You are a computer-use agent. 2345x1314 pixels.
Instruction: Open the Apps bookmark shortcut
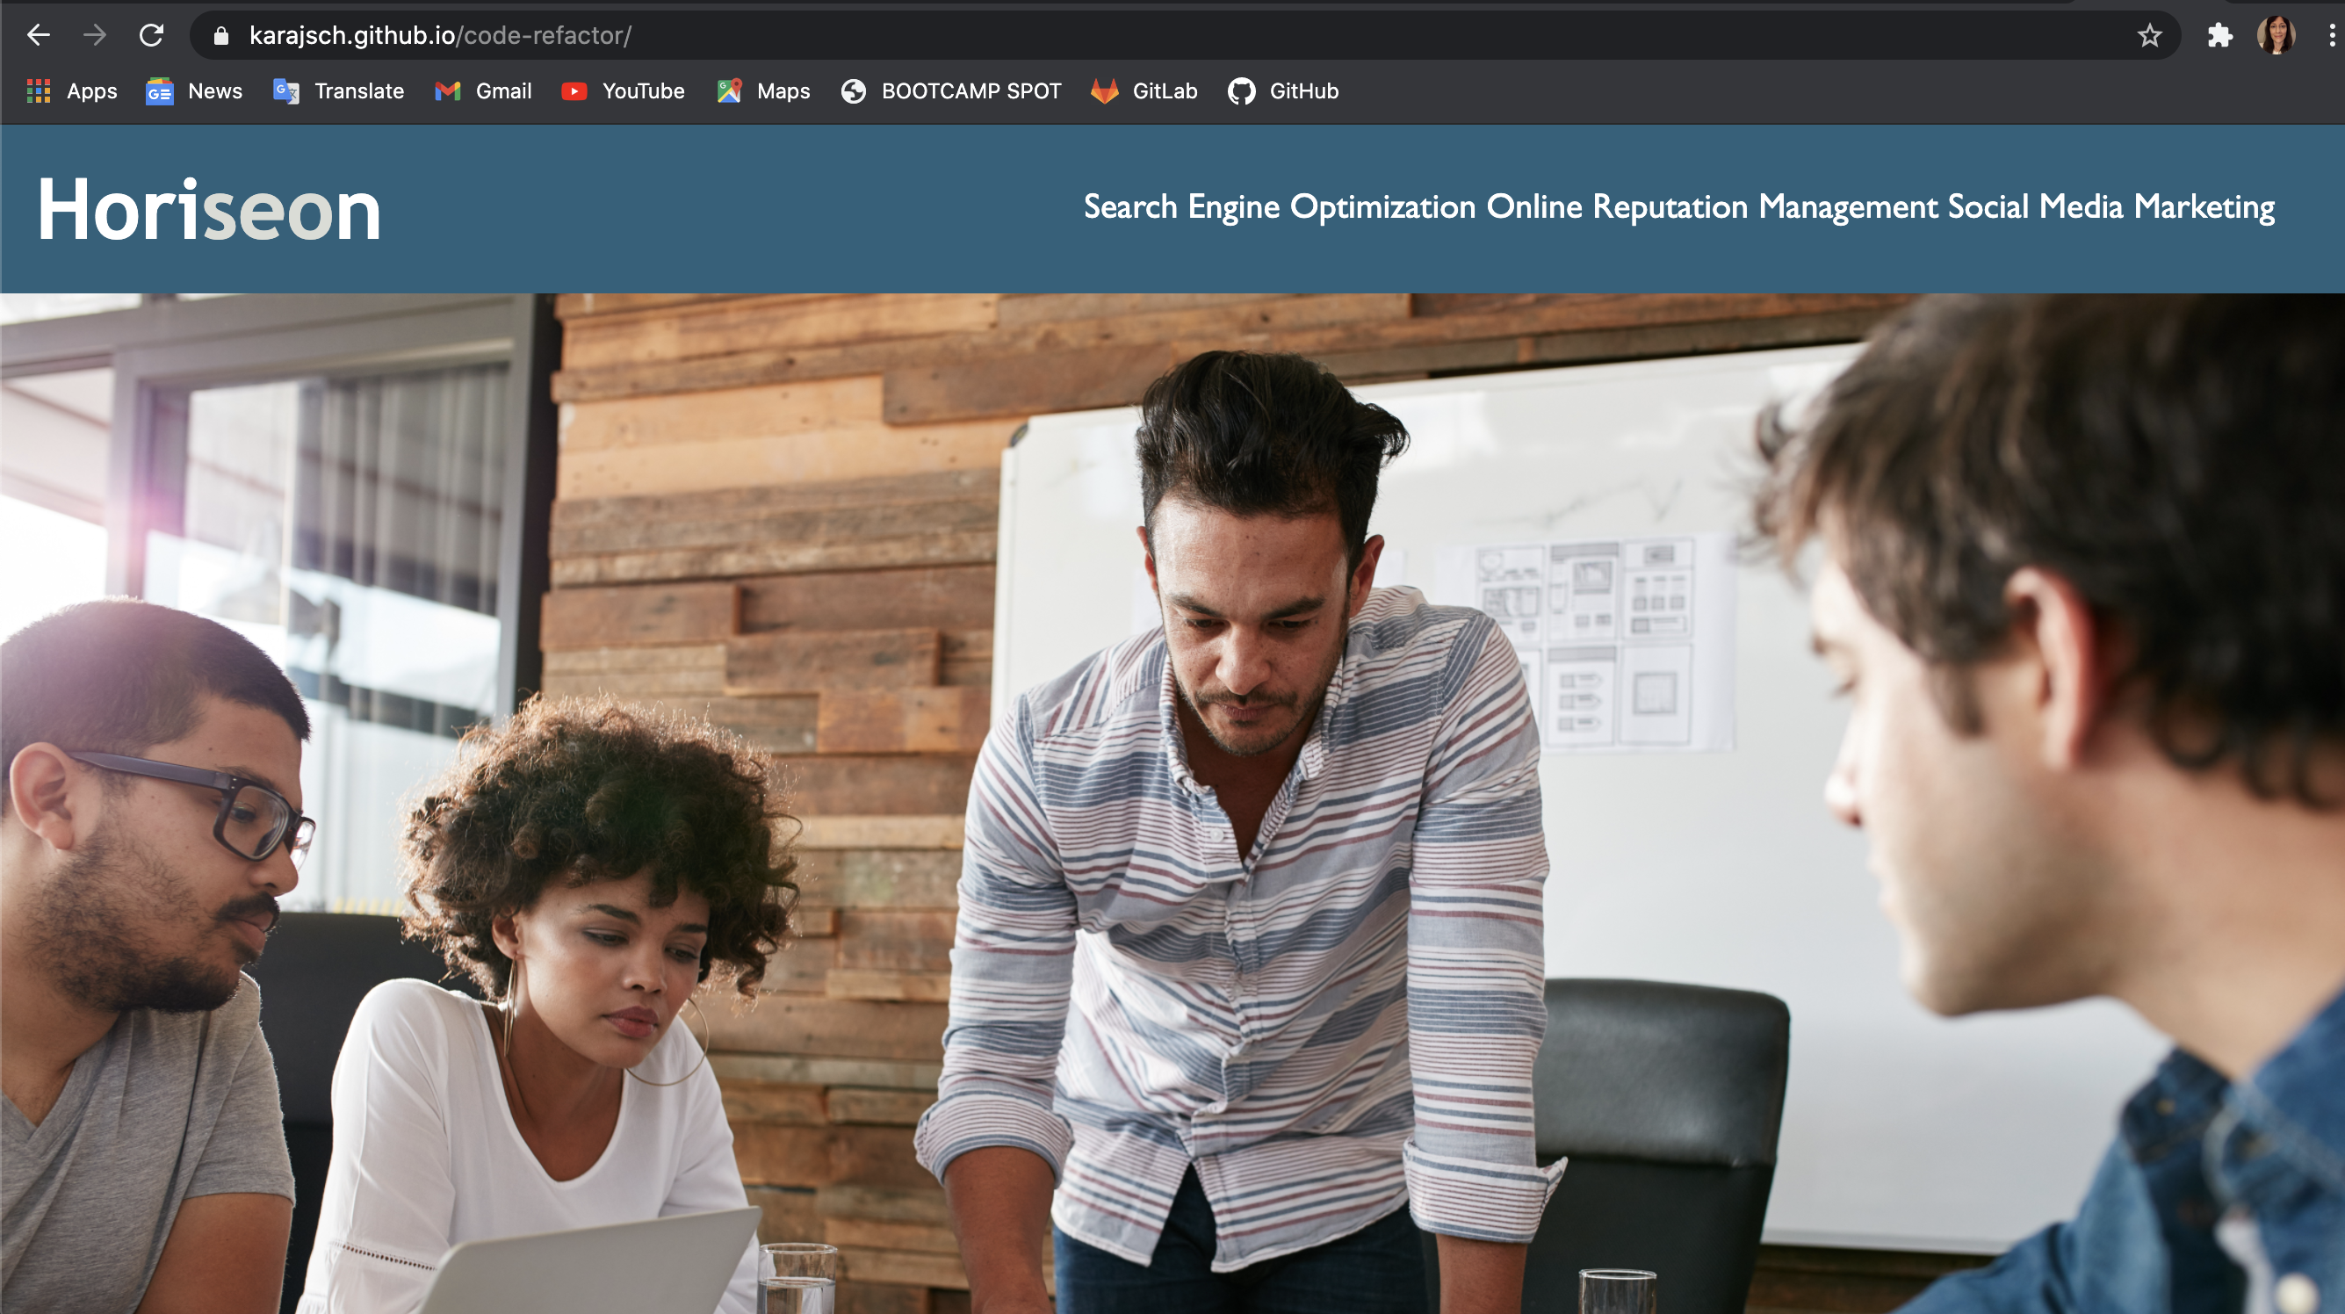tap(73, 91)
